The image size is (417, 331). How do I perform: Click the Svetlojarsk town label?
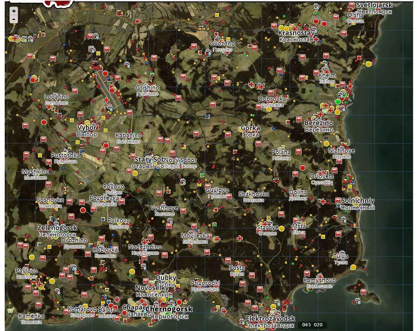pos(374,5)
